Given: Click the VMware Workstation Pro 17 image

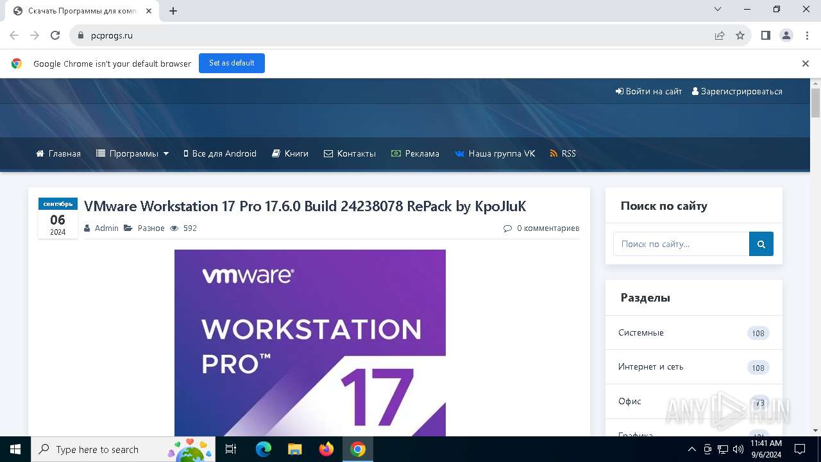Looking at the screenshot, I should point(310,343).
